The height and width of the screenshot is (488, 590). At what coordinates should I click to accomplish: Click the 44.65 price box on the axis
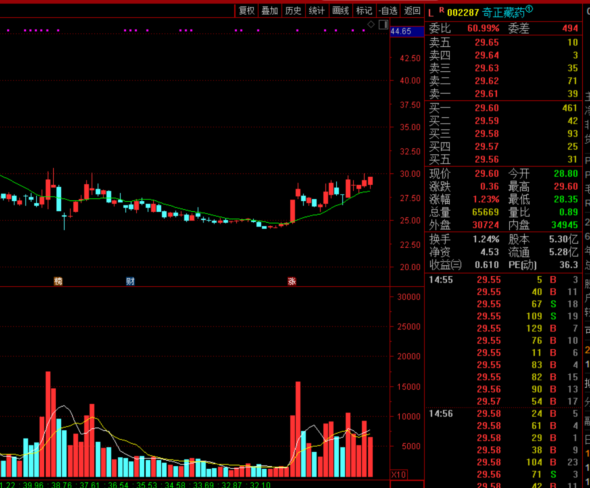point(407,31)
